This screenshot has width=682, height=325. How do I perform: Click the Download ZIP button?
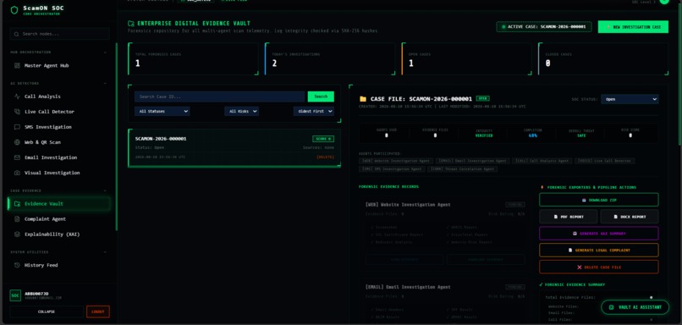[x=598, y=200]
